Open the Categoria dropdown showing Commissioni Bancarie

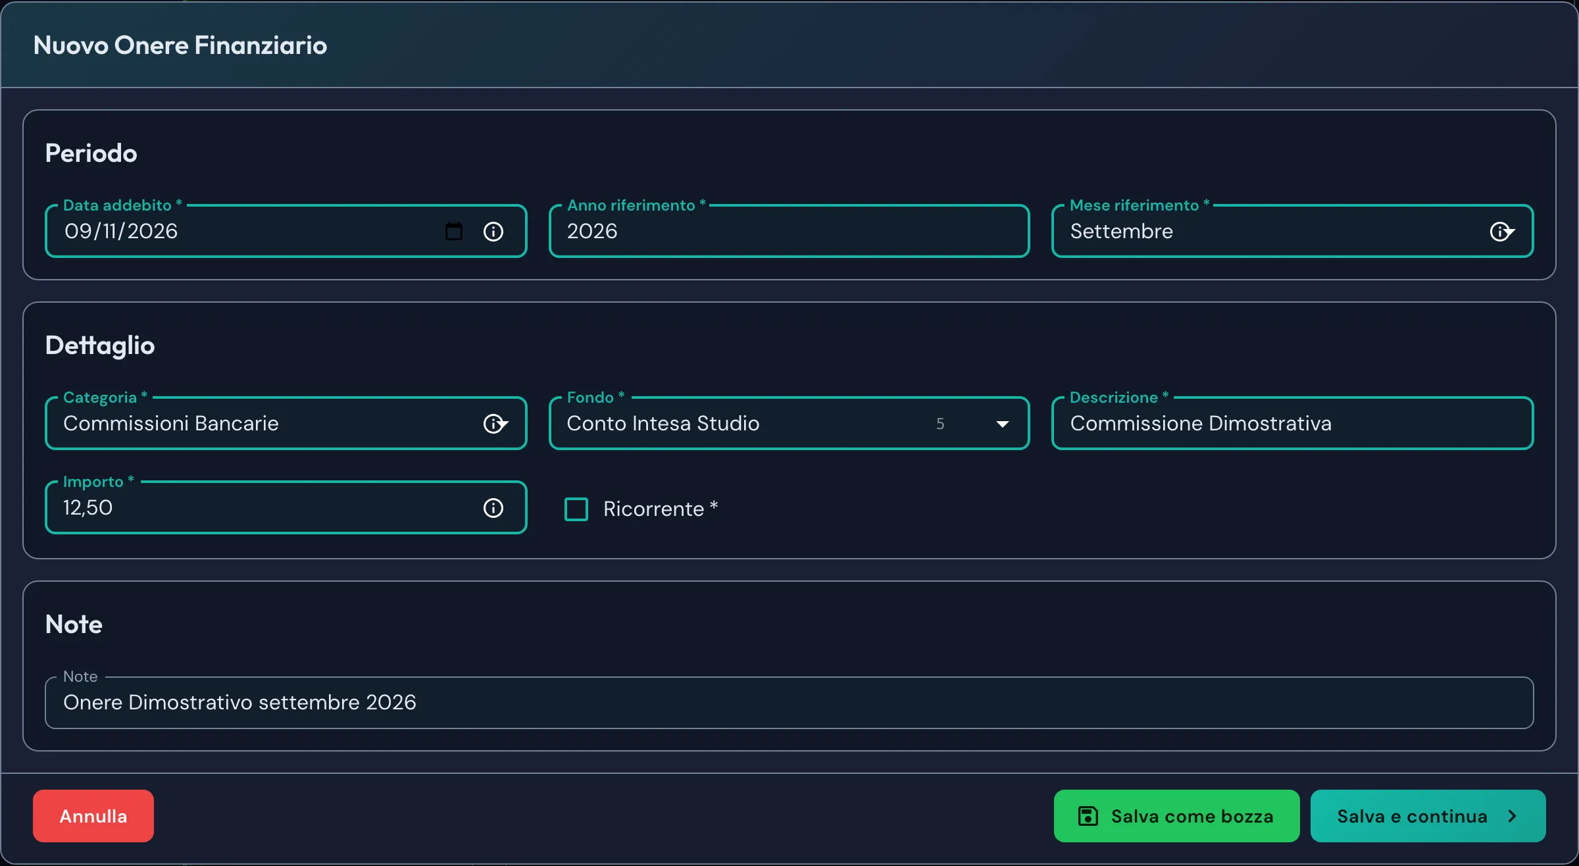[286, 423]
